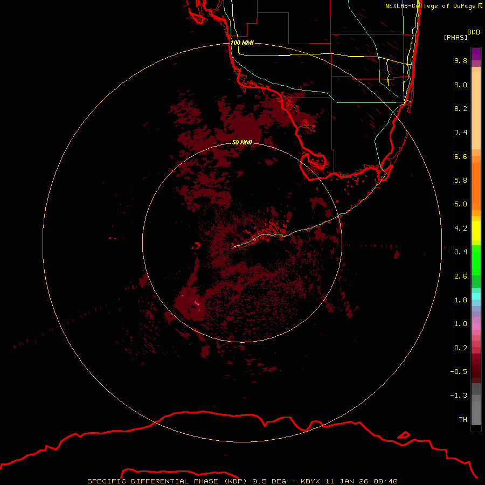Click the small island outline at lower right
The height and width of the screenshot is (485, 485).
pyautogui.click(x=404, y=435)
